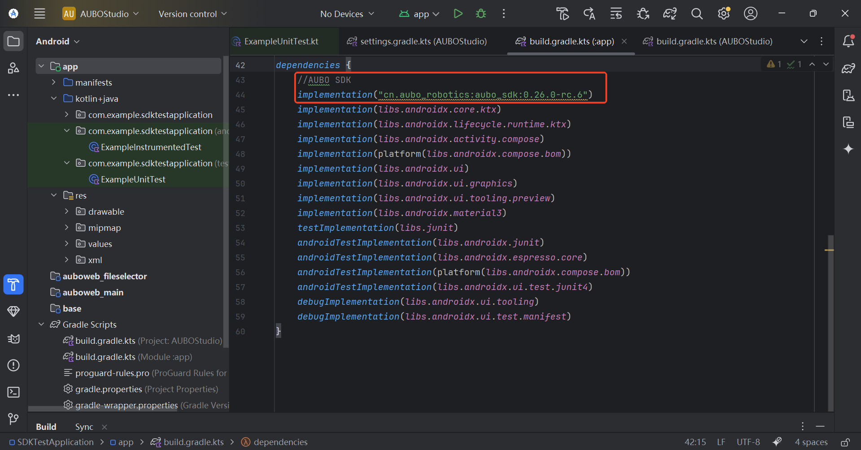This screenshot has height=450, width=861.
Task: Open the Gradle panel on the right sidebar
Action: [848, 68]
